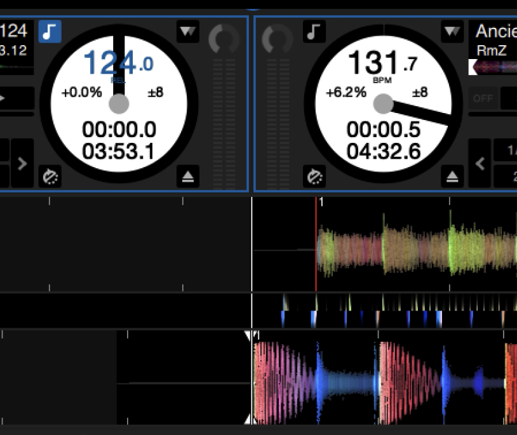Click the 03:53.1 remaining time
Viewport: 517px width, 435px height.
point(118,152)
